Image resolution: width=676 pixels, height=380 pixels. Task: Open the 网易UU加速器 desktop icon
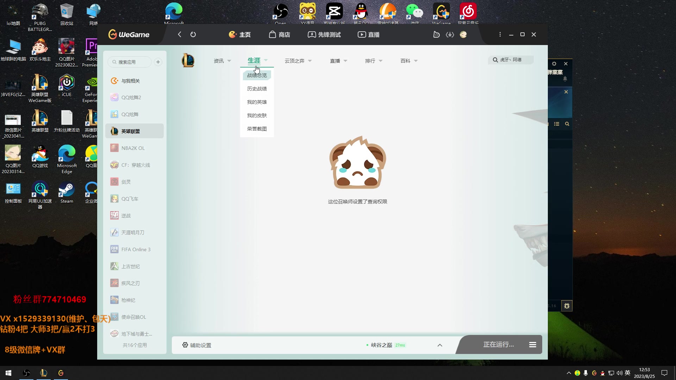tap(40, 195)
